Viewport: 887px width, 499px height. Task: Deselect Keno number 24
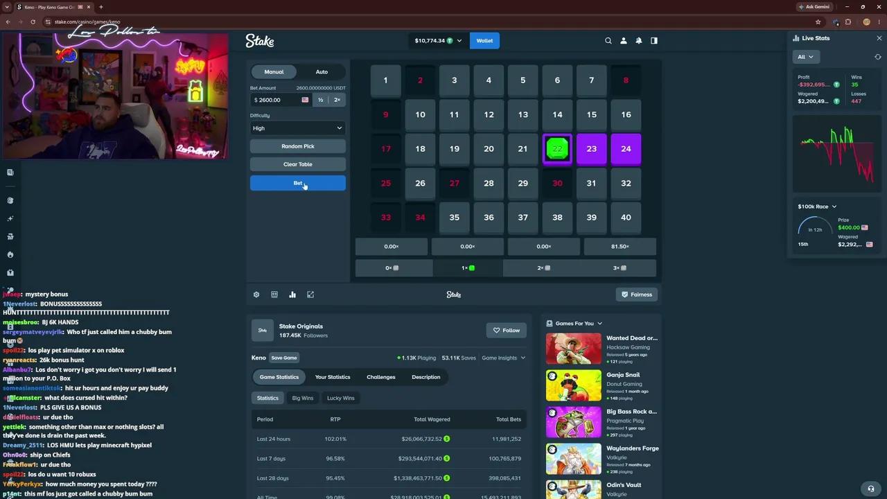pos(626,149)
